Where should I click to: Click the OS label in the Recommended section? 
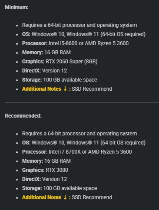point(26,143)
